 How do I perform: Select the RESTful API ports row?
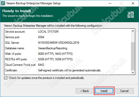pyautogui.click(x=68, y=59)
